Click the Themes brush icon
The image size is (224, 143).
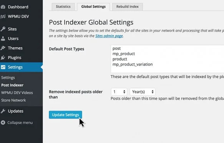pos(3,48)
